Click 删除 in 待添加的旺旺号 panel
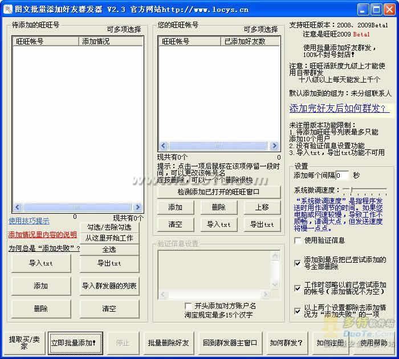The image size is (399, 359). click(40, 309)
